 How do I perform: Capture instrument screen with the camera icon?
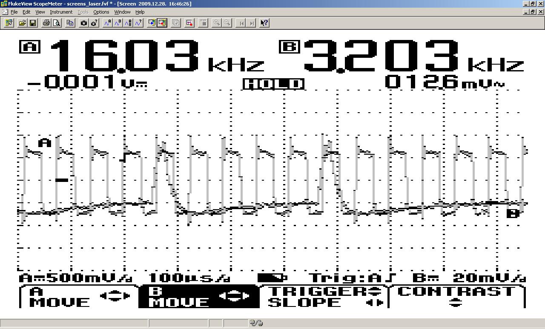coord(84,23)
